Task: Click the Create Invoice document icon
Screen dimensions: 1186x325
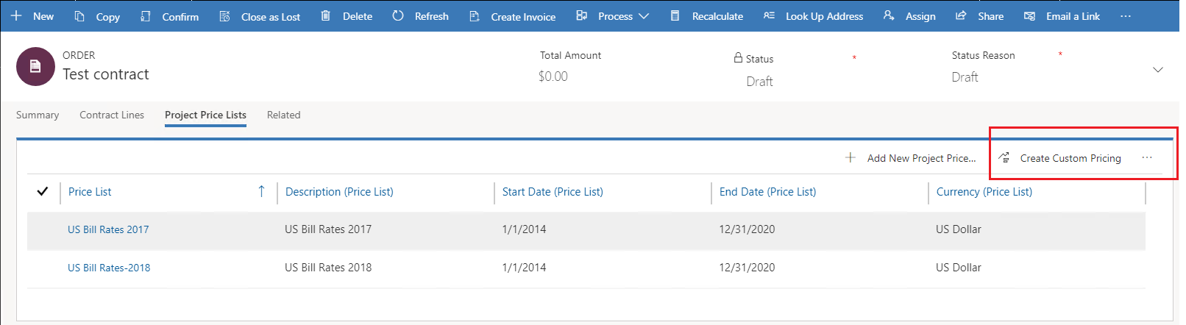Action: point(475,16)
